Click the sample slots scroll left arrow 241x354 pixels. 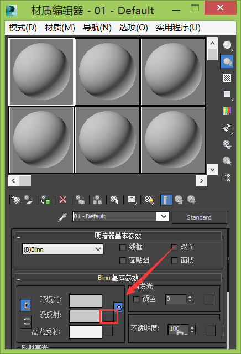click(13, 181)
